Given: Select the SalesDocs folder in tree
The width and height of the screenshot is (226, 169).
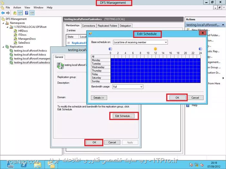Looking at the screenshot, I should (x=24, y=43).
